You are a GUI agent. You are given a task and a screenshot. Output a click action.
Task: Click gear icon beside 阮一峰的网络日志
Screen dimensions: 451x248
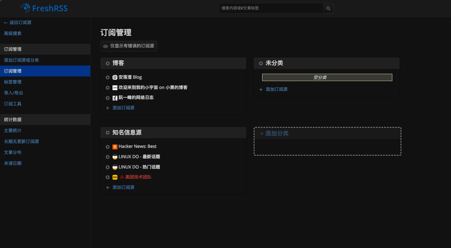108,98
